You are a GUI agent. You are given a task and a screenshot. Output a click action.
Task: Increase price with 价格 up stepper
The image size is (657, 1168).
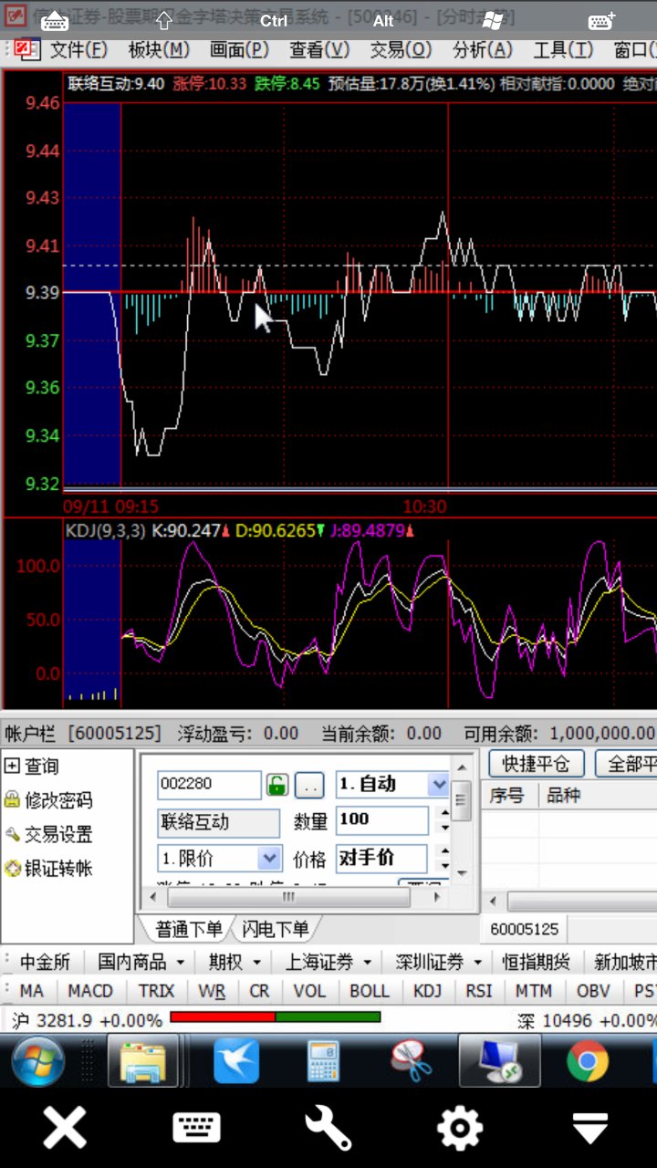[444, 852]
